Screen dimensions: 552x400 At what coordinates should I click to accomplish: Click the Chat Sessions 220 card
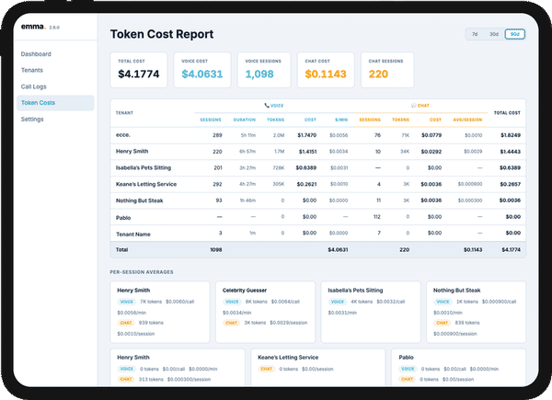coord(387,70)
